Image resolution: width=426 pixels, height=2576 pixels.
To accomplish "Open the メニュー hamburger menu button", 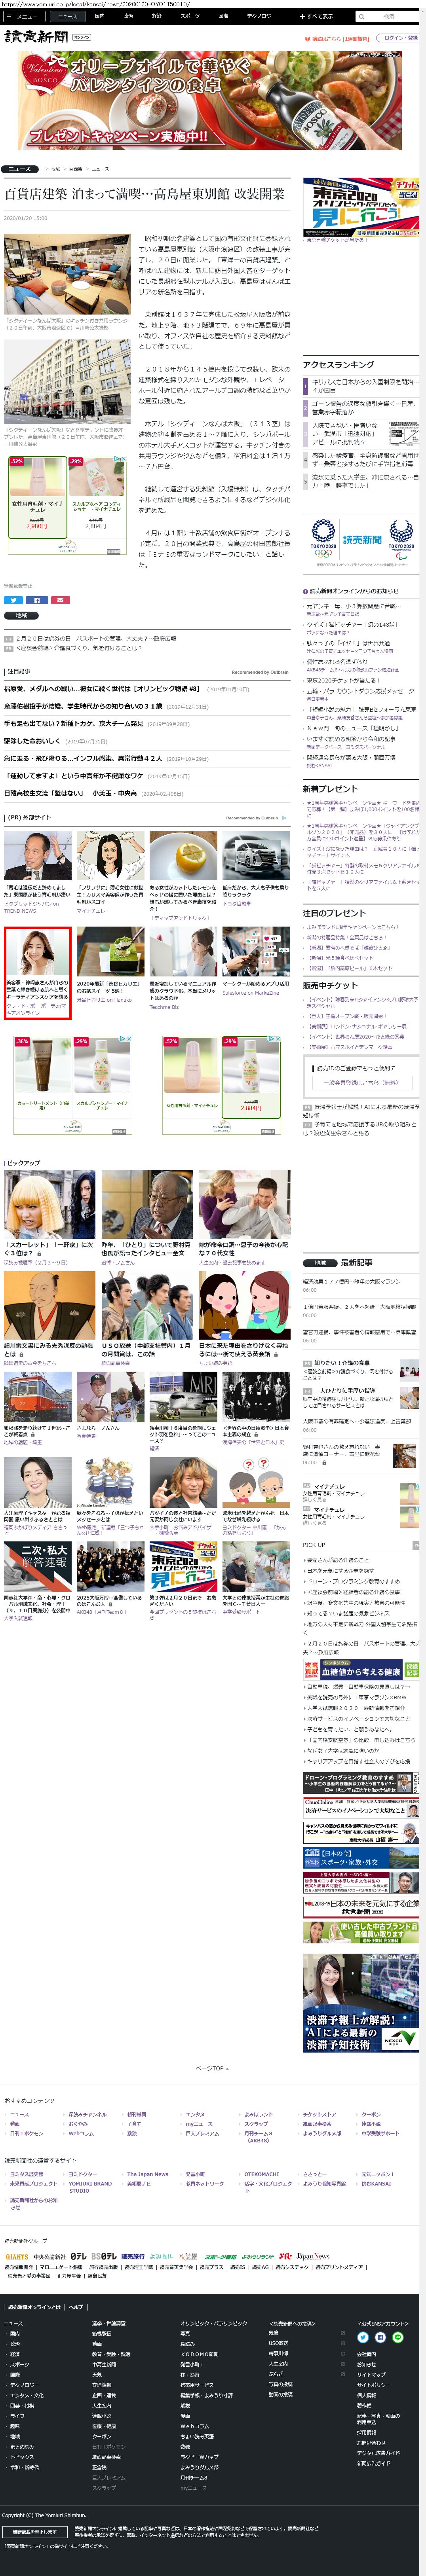I will [x=25, y=16].
